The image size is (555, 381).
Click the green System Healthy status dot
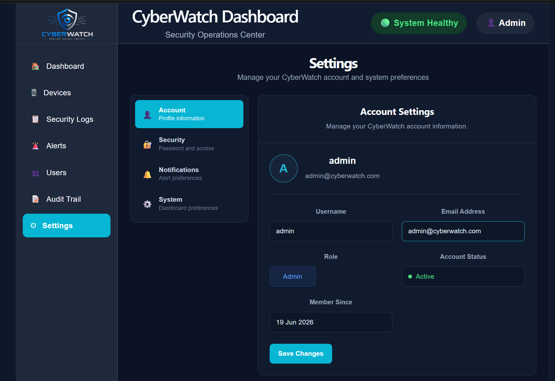[x=385, y=23]
